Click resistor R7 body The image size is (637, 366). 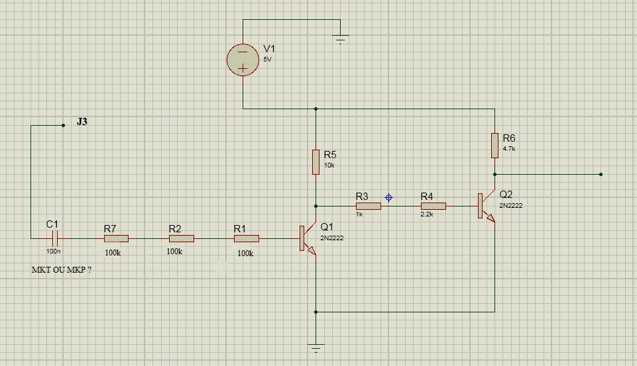tap(116, 238)
